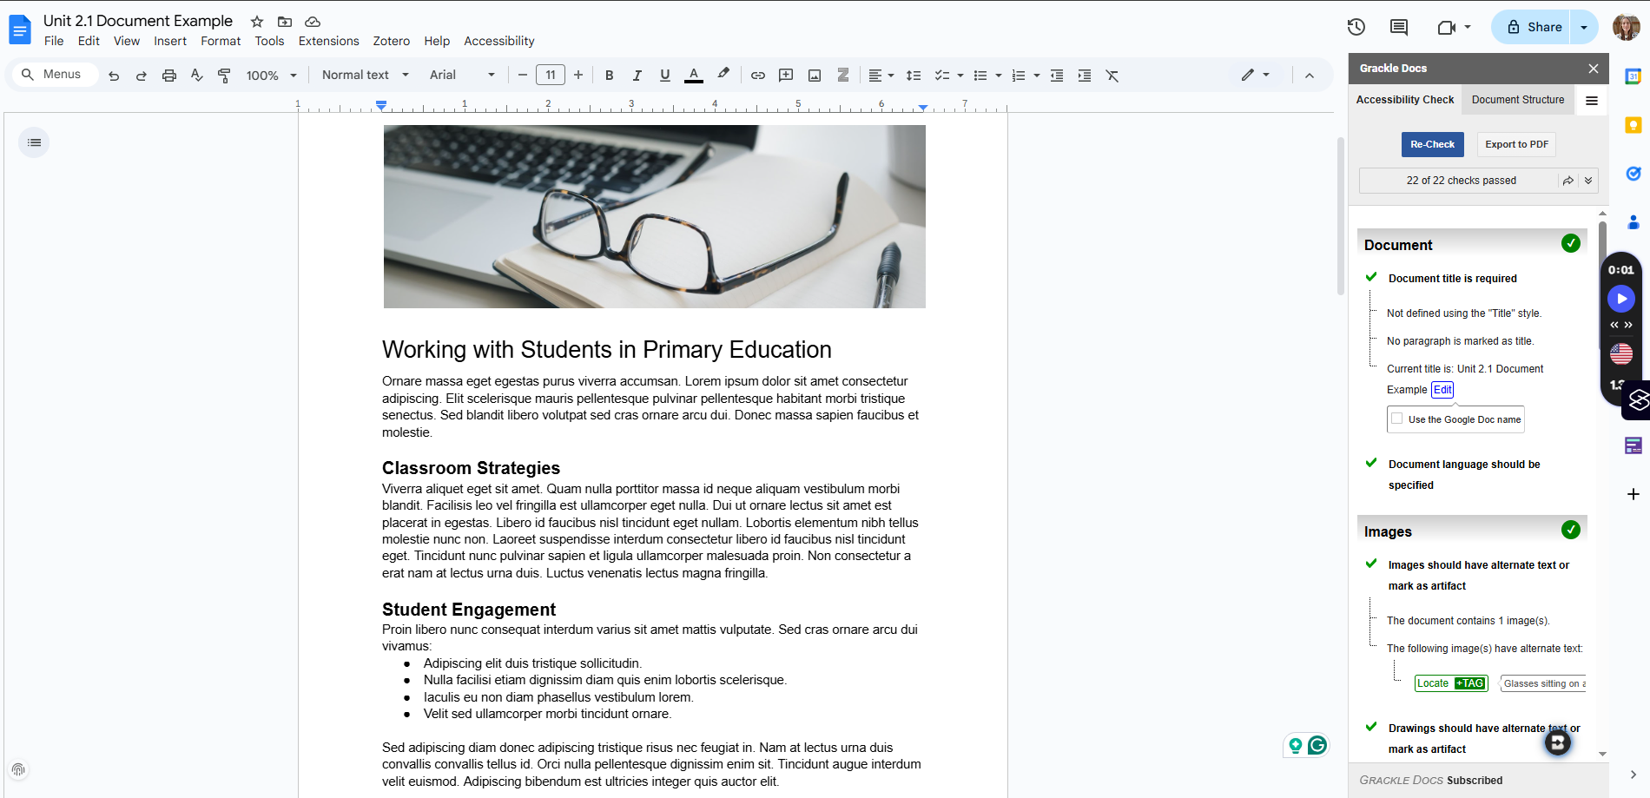Screen dimensions: 1650x798
Task: Edit the current document title link
Action: pyautogui.click(x=1442, y=390)
